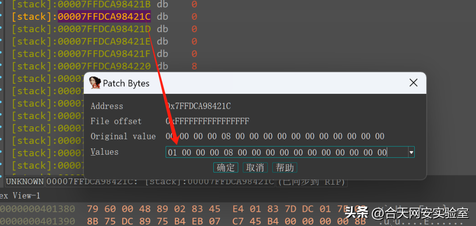Image resolution: width=476 pixels, height=226 pixels.
Task: Select stack line 00007FFDCA98421E
Action: pyautogui.click(x=104, y=41)
